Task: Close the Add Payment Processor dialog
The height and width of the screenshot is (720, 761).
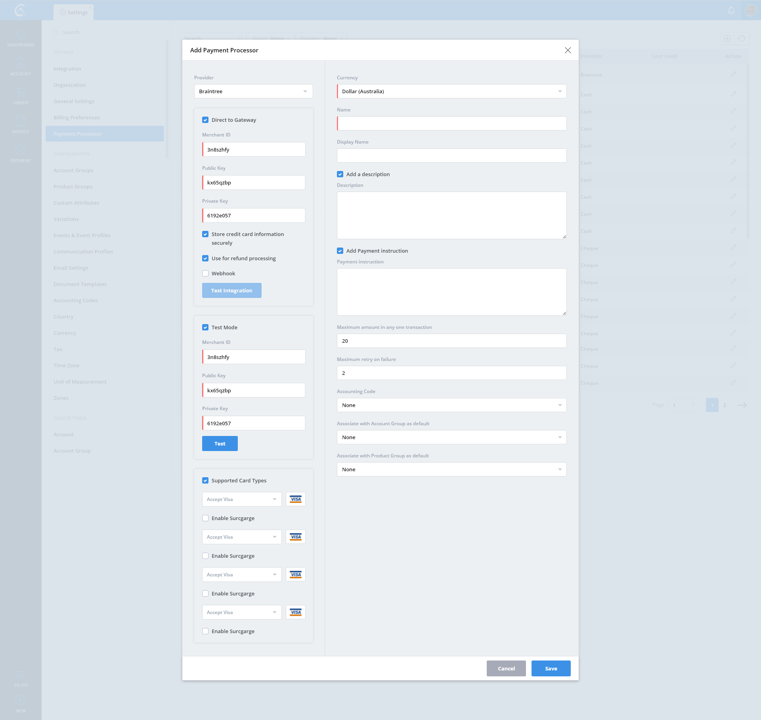Action: click(x=568, y=50)
